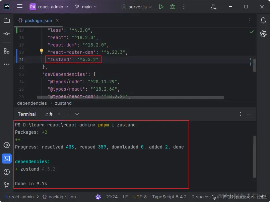Image resolution: width=270 pixels, height=202 pixels.
Task: Click the editor vertical scrollbar thumb
Action: point(255,65)
